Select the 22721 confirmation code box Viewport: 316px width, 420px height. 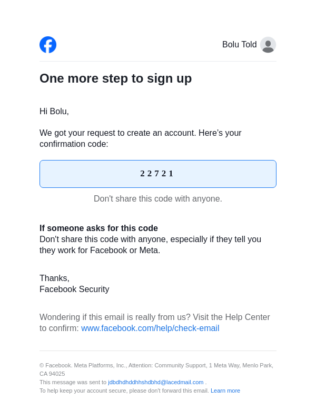[157, 174]
